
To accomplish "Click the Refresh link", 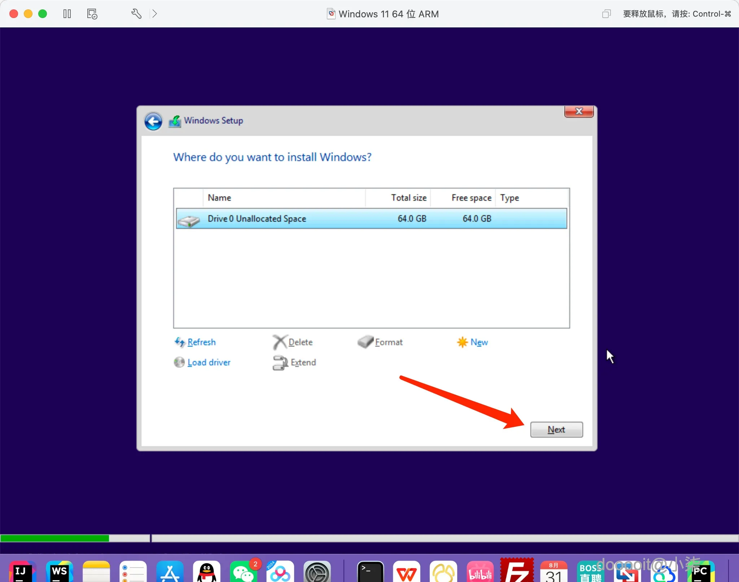I will pyautogui.click(x=201, y=342).
